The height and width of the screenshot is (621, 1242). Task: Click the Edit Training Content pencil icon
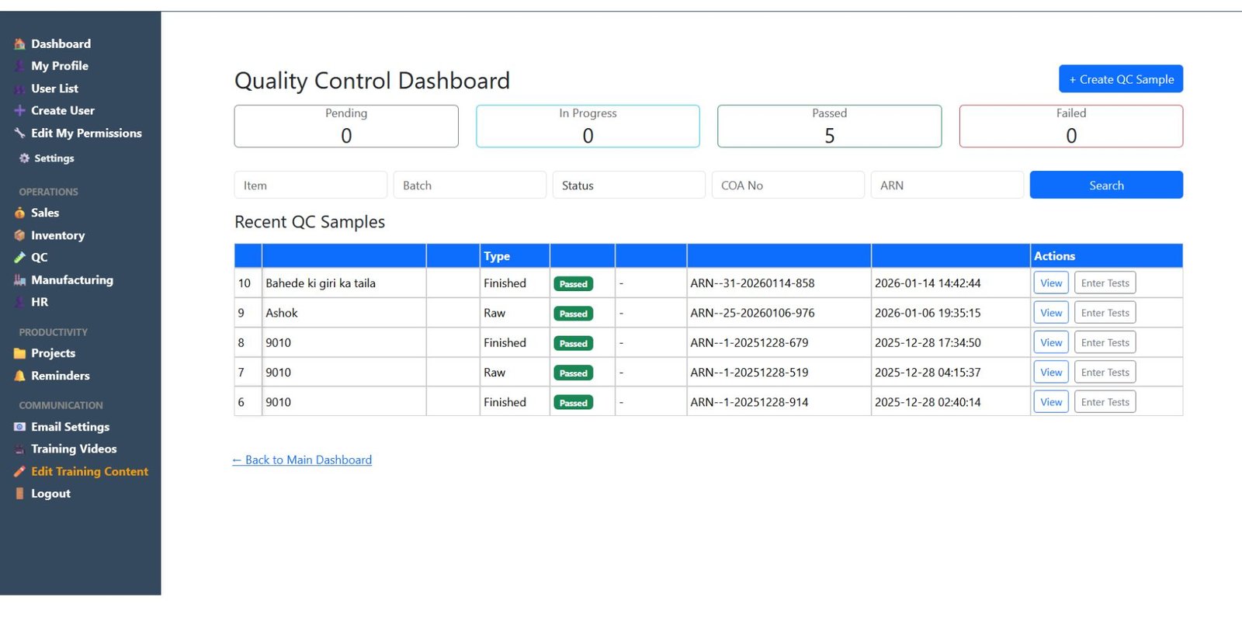(19, 471)
